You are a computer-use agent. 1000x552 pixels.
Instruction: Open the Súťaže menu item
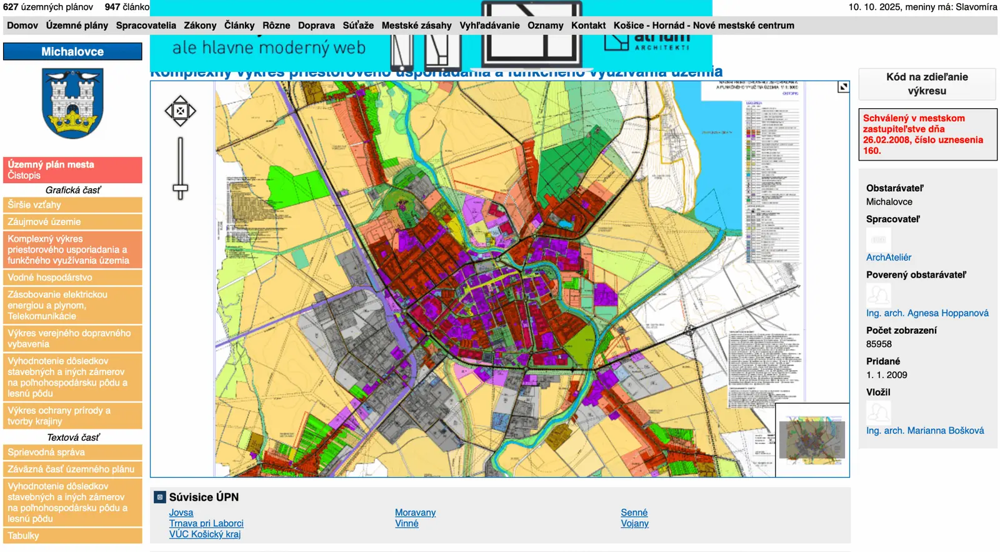tap(358, 26)
